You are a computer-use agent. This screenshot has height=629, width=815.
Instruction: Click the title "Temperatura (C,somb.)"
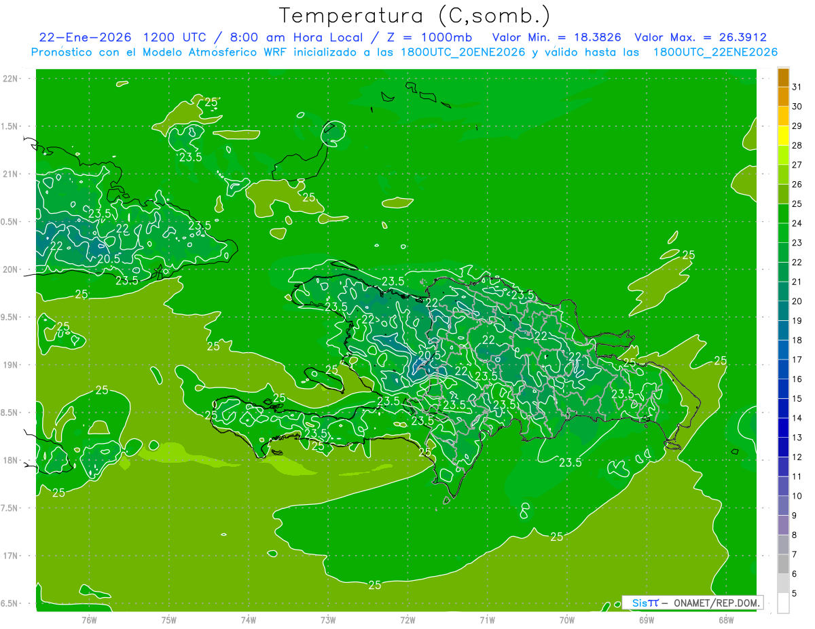click(x=414, y=16)
